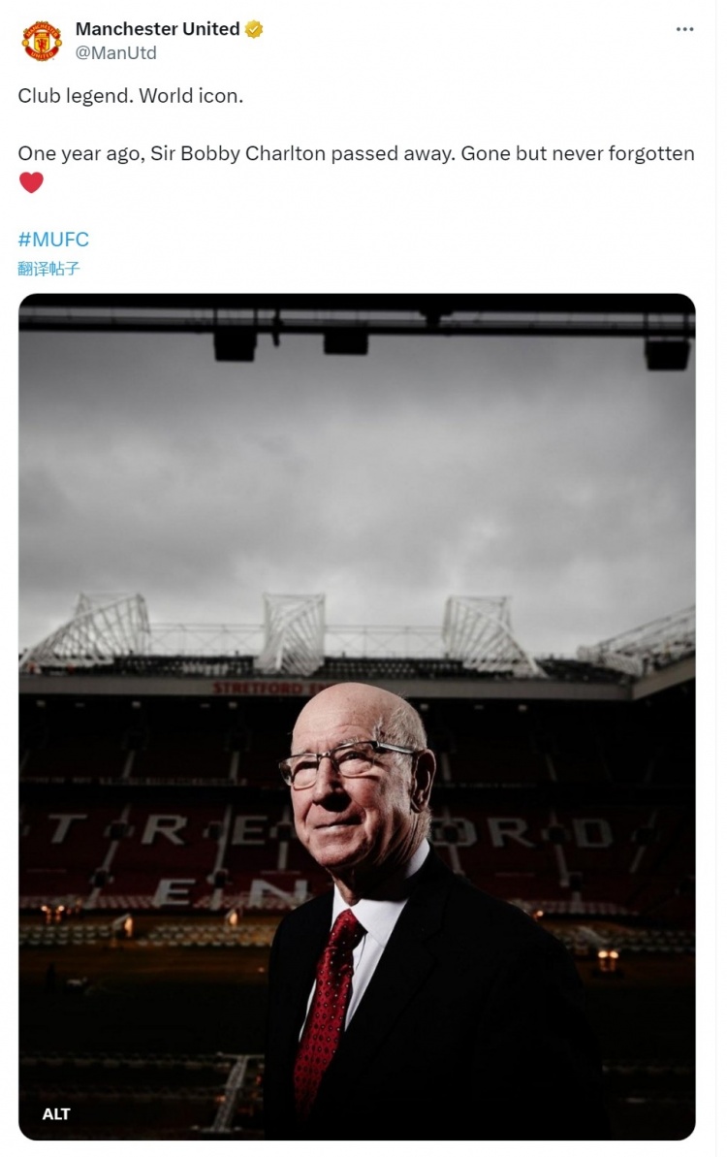727x1157 pixels.
Task: Open the #MUFC hashtag
Action: point(53,240)
